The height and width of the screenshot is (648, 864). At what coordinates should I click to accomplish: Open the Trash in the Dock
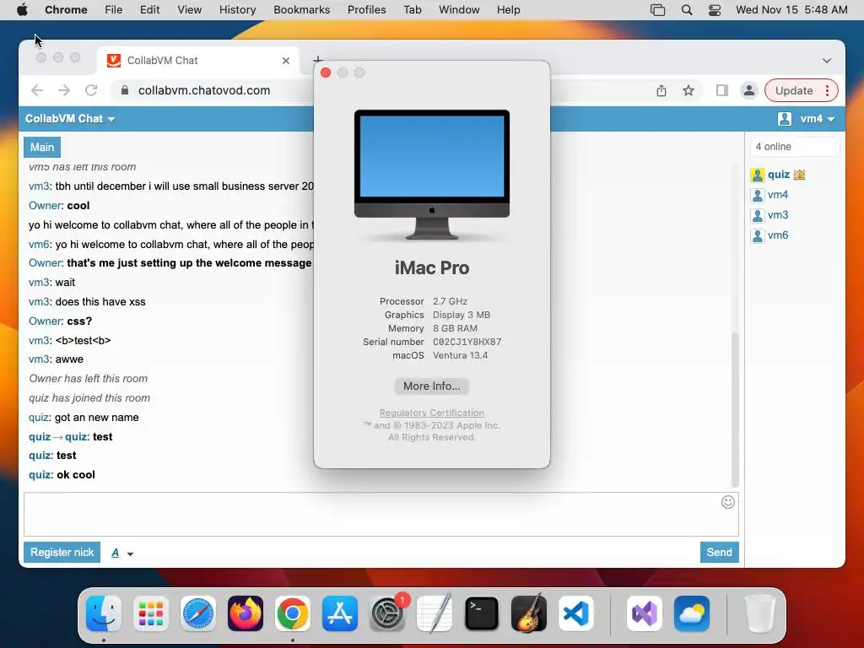coord(760,613)
